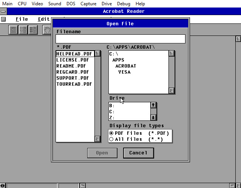241x188 pixels.
Task: Open the DOS menu
Action: click(71, 4)
